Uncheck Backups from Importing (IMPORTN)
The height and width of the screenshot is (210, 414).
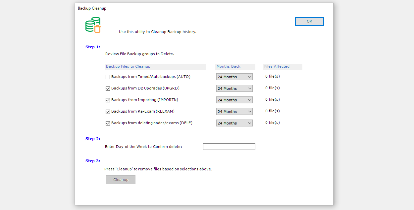[108, 100]
